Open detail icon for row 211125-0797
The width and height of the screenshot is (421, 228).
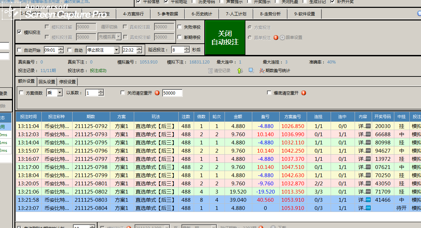pos(368,159)
